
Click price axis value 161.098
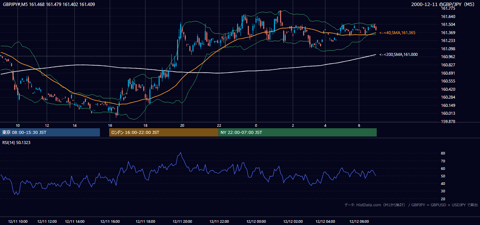click(x=448, y=49)
